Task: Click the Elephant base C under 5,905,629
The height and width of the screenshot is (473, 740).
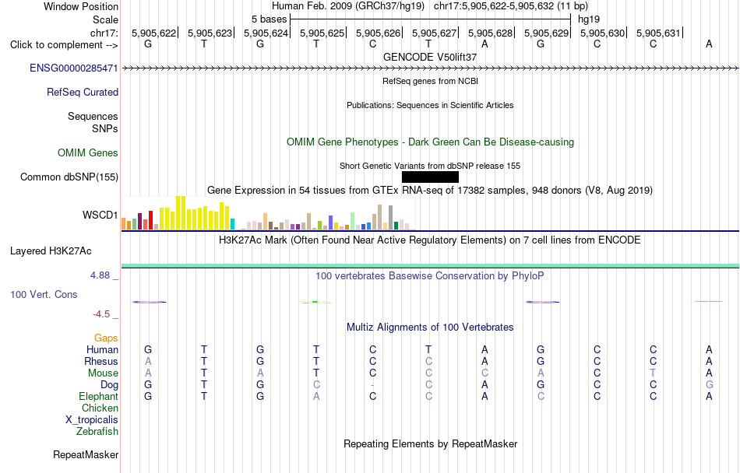Action: (541, 396)
